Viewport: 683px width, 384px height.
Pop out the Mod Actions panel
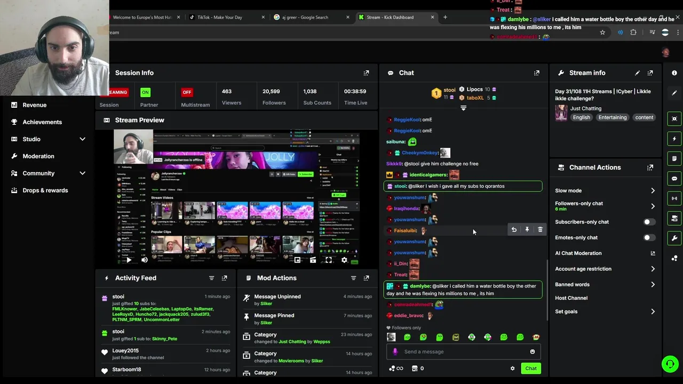[366, 278]
